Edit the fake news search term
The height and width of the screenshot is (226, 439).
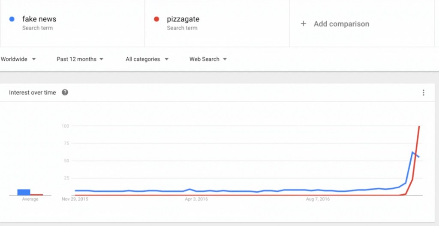39,19
